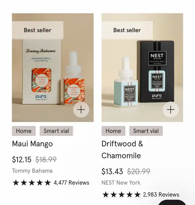The image size is (195, 205).
Task: View the 2,983 Reviews for Driftwood
Action: pos(161,195)
